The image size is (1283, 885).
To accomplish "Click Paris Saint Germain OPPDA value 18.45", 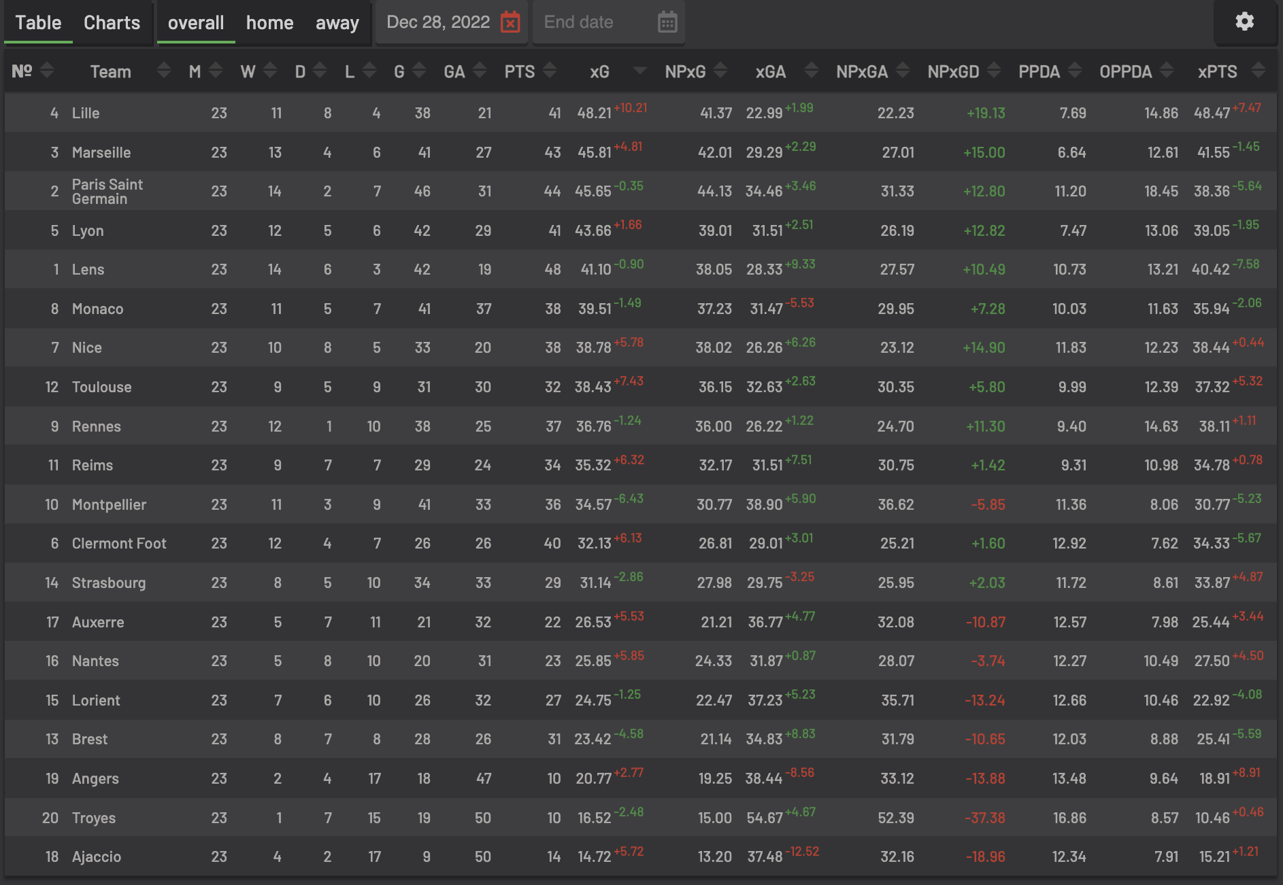I will 1161,191.
